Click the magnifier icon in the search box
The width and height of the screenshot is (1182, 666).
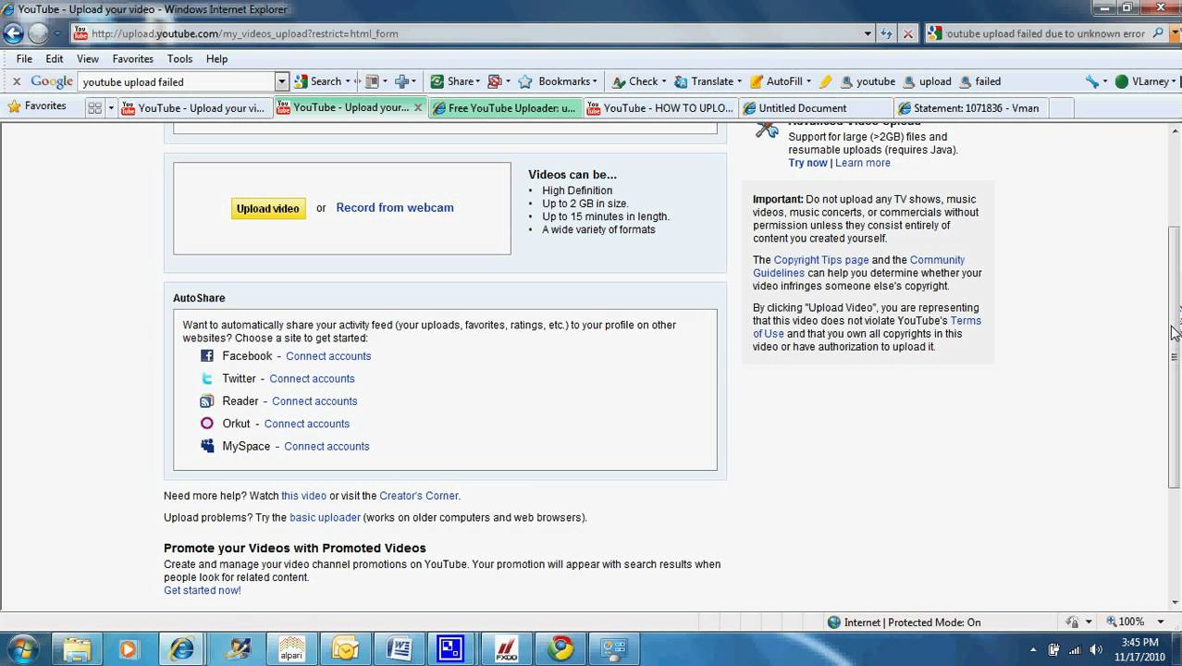1158,33
